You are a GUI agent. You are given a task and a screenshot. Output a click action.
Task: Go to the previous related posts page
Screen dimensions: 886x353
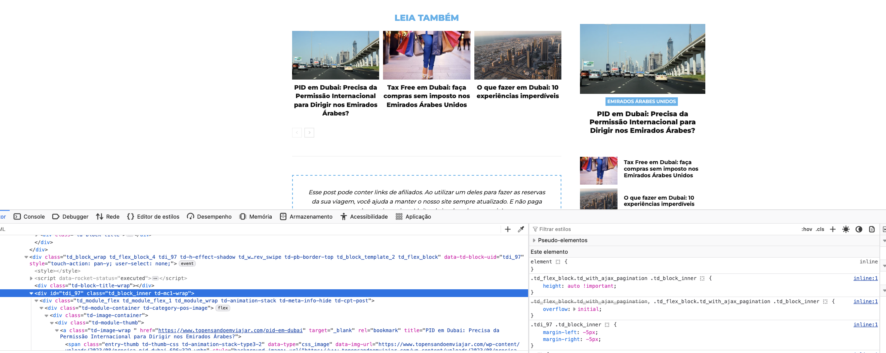click(297, 132)
